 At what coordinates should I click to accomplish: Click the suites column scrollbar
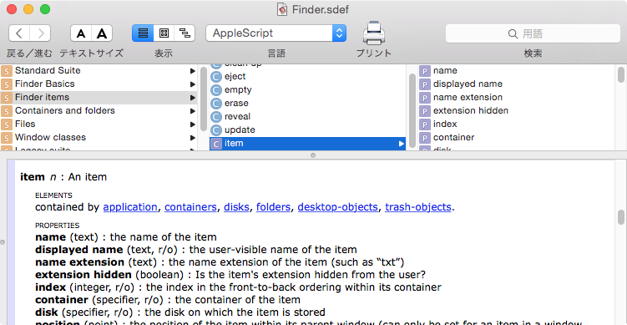(x=203, y=99)
